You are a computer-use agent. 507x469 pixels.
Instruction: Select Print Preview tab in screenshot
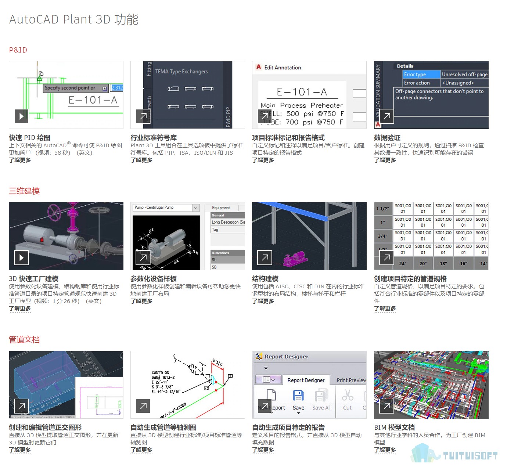351,380
